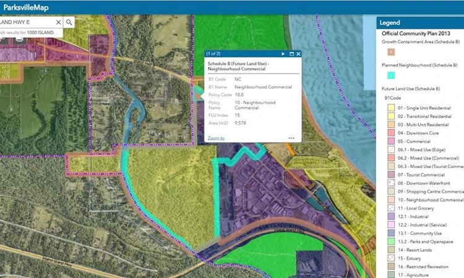Click the 06.3 - Mixed Use (Tourist Commercial) label
Viewport: 464px width, 278px height.
(x=431, y=166)
